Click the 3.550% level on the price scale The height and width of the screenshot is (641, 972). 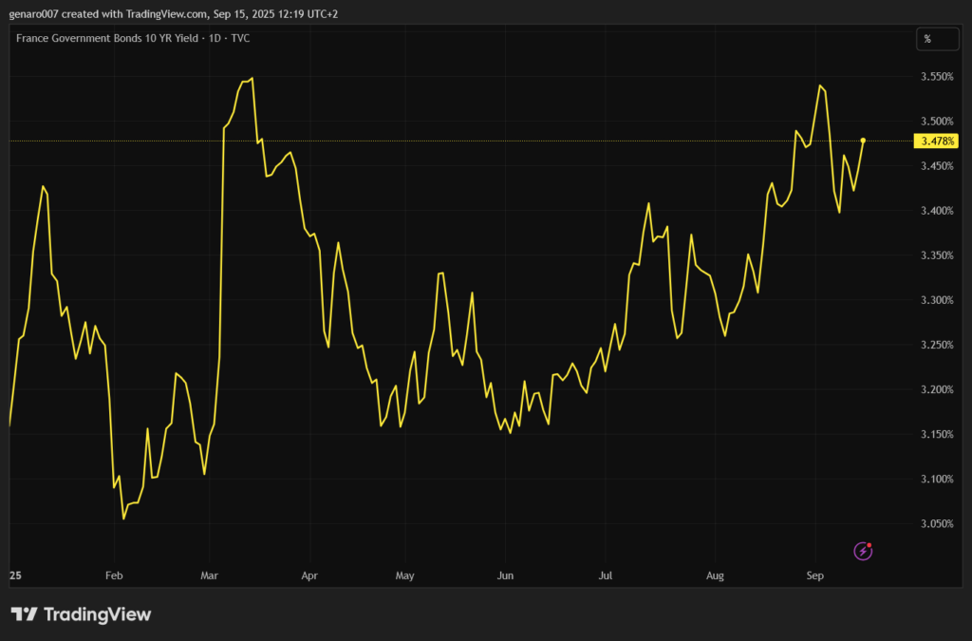936,77
